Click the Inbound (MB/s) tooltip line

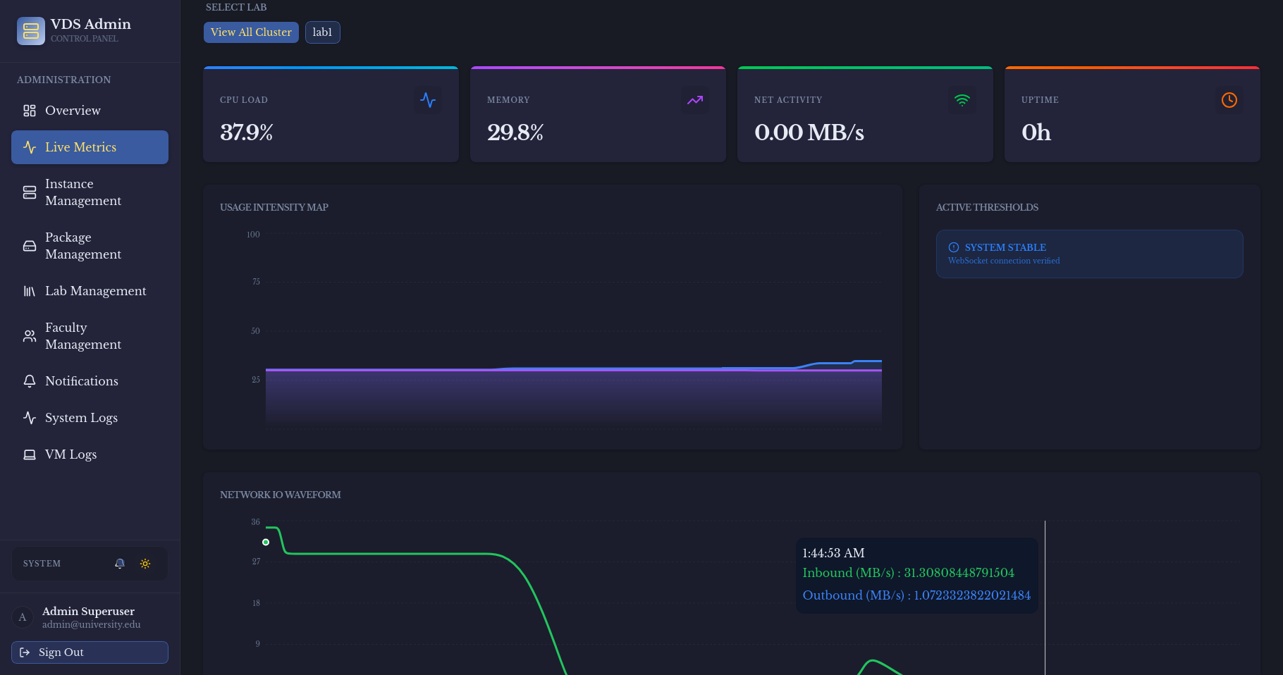pyautogui.click(x=909, y=573)
